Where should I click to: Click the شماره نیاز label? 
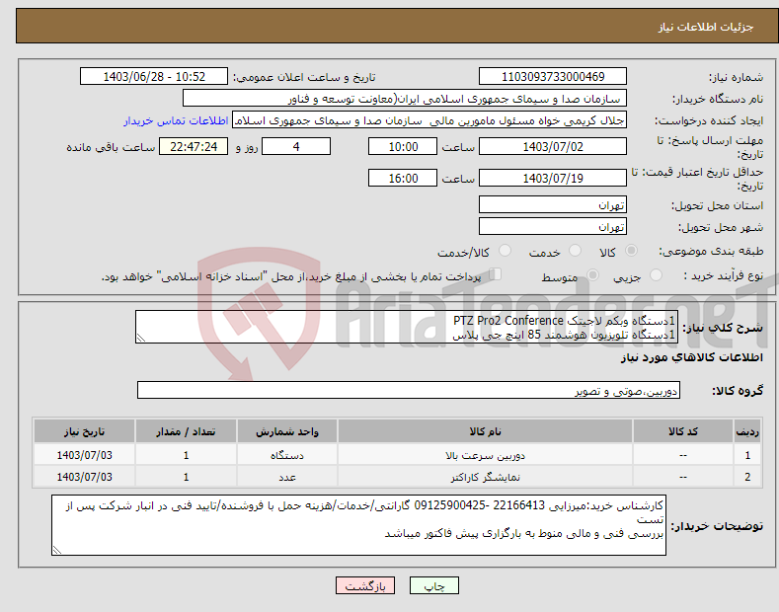(x=736, y=77)
